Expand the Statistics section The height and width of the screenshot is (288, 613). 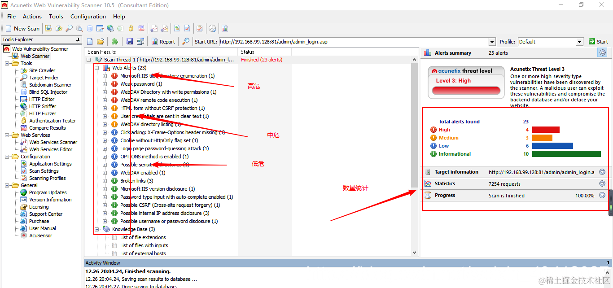pos(602,183)
